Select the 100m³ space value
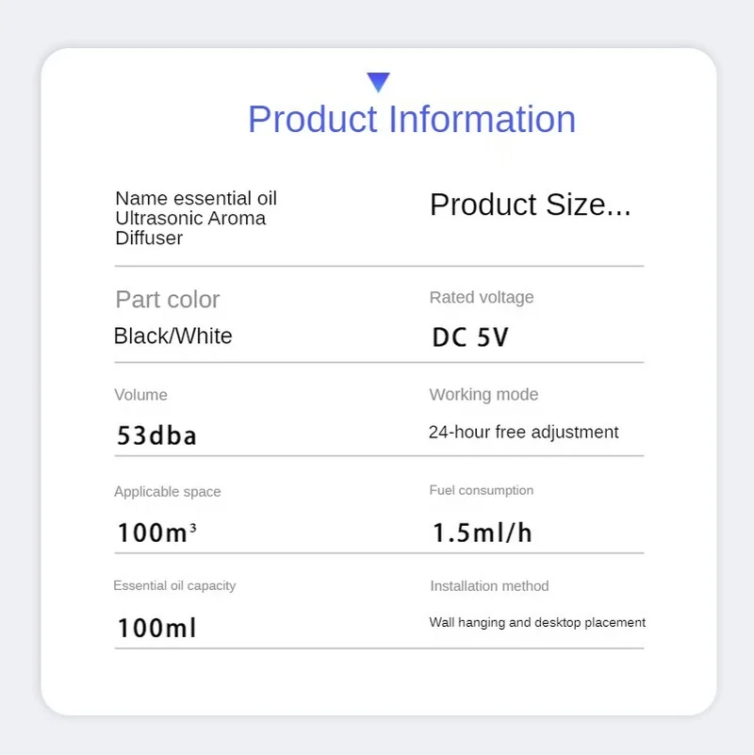 (156, 533)
